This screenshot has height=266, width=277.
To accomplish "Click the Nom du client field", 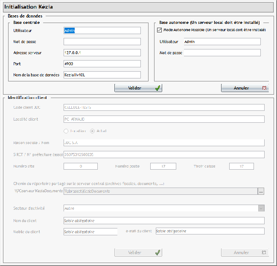I will click(x=163, y=221).
